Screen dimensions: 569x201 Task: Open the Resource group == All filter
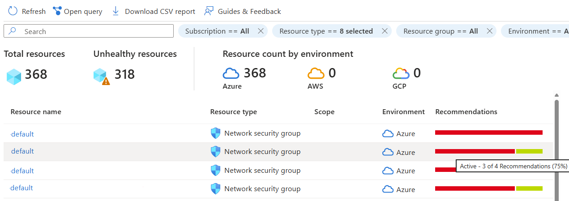coord(441,31)
